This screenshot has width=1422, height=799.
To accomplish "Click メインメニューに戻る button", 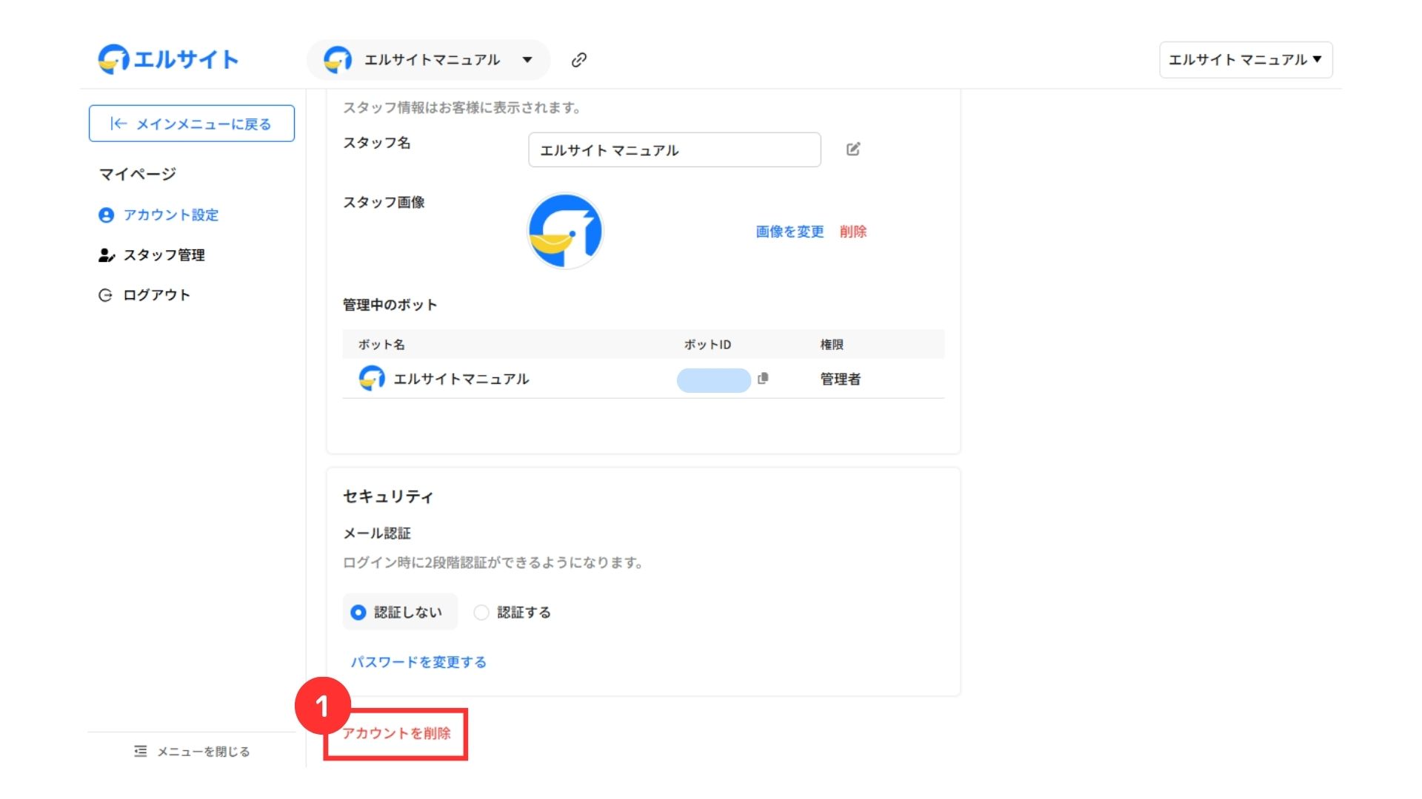I will (192, 124).
